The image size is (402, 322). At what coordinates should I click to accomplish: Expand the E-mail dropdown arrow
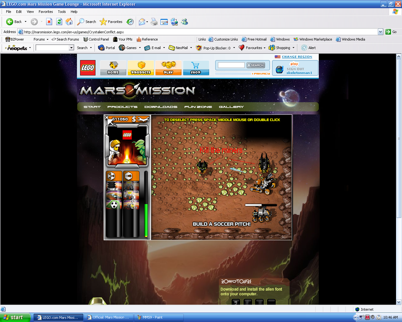tap(164, 48)
